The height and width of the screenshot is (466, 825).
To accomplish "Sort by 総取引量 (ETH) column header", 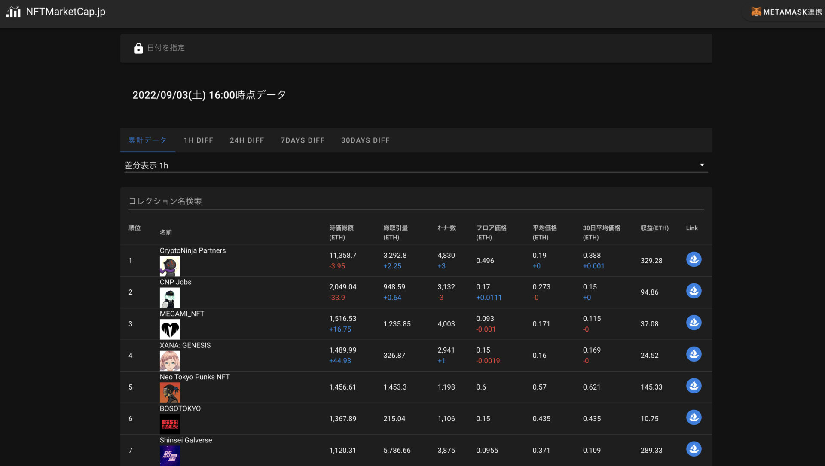I will 395,232.
